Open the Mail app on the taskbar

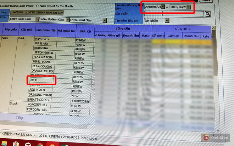28,144
